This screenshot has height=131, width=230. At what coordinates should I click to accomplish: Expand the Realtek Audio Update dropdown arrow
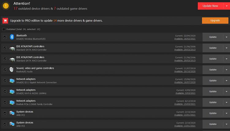tap(227, 70)
